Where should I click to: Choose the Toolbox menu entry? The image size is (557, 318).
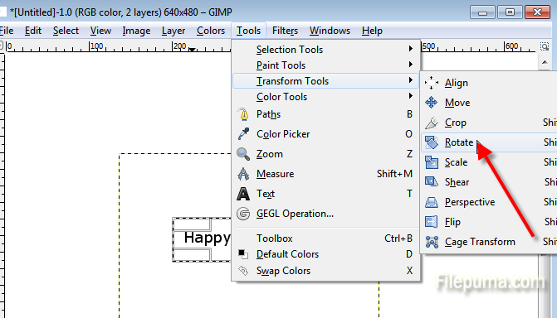[325, 238]
